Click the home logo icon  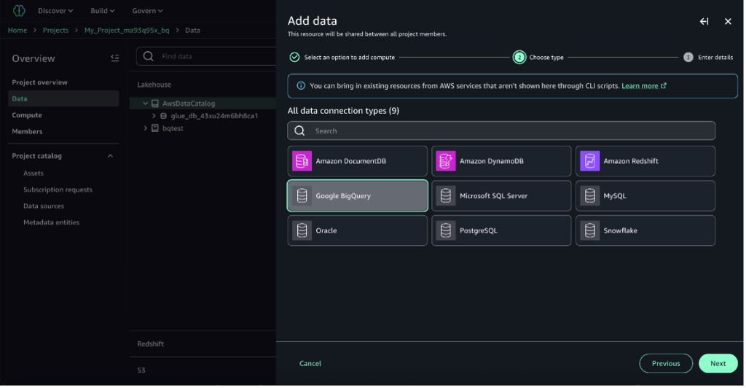(x=18, y=11)
